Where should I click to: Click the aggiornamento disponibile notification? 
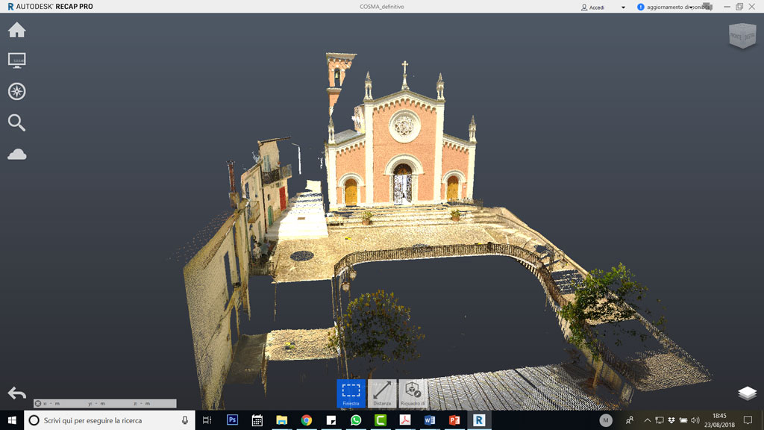point(671,7)
